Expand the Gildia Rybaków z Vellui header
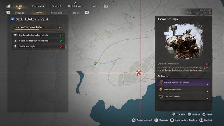Viewport: 224px width, 126px height. pos(32,19)
